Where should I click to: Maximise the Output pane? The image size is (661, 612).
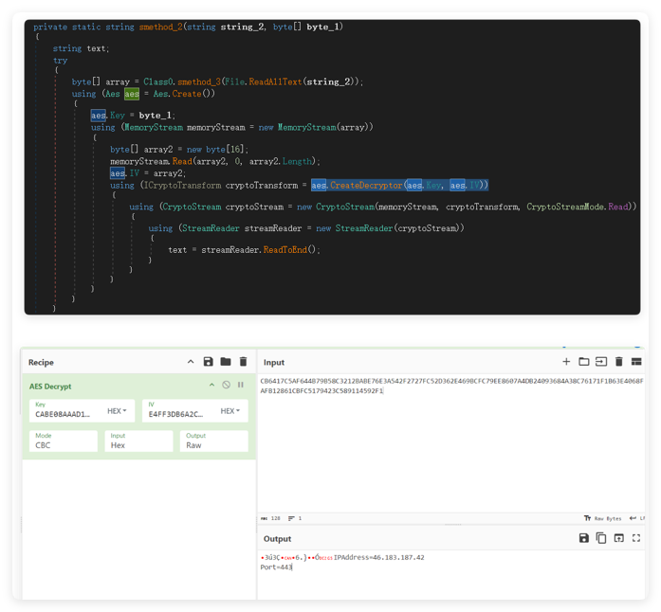636,538
